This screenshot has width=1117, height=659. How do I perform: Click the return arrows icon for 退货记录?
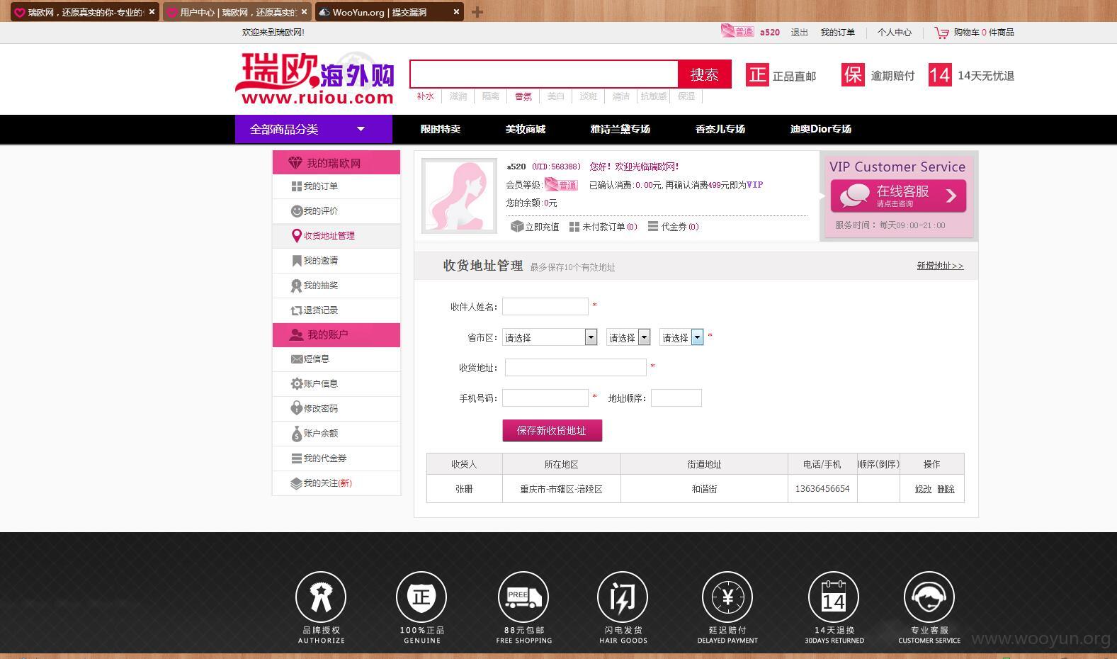[x=297, y=310]
